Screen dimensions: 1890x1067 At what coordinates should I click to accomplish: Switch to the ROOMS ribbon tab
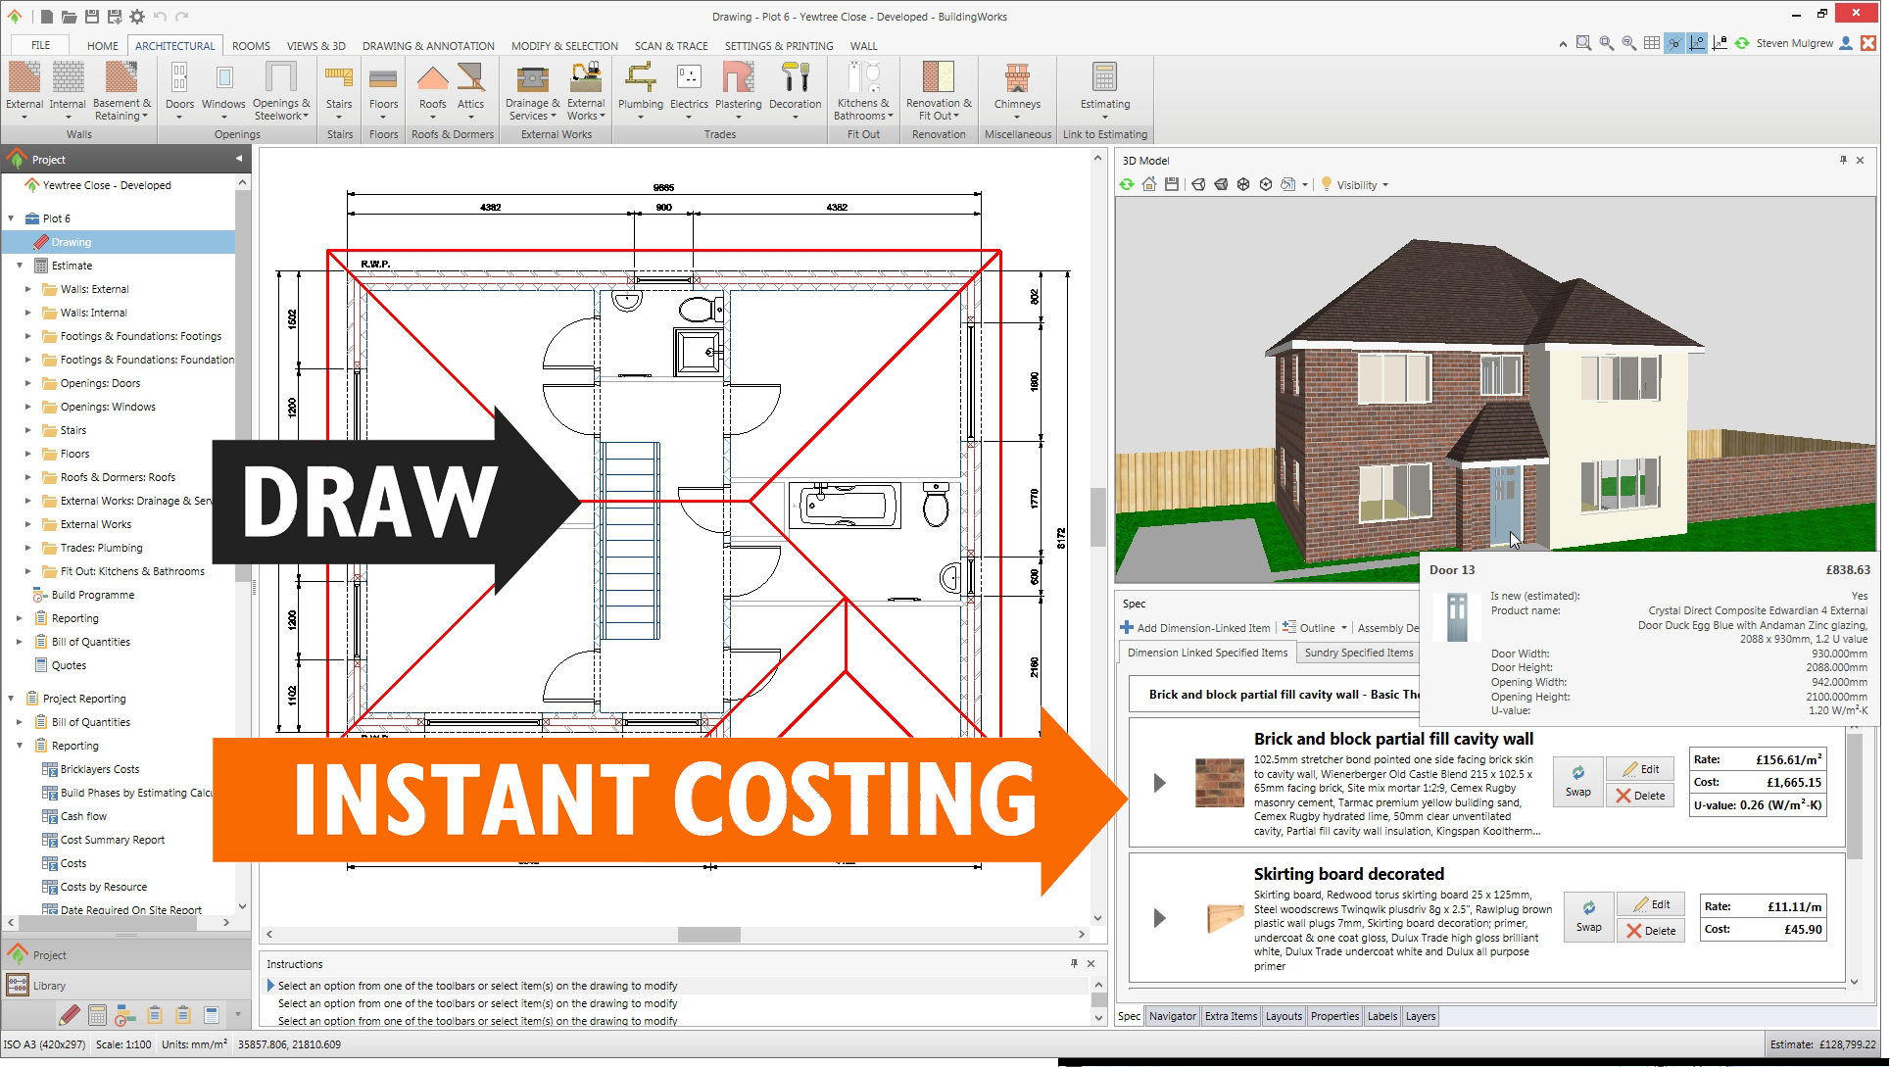click(251, 45)
